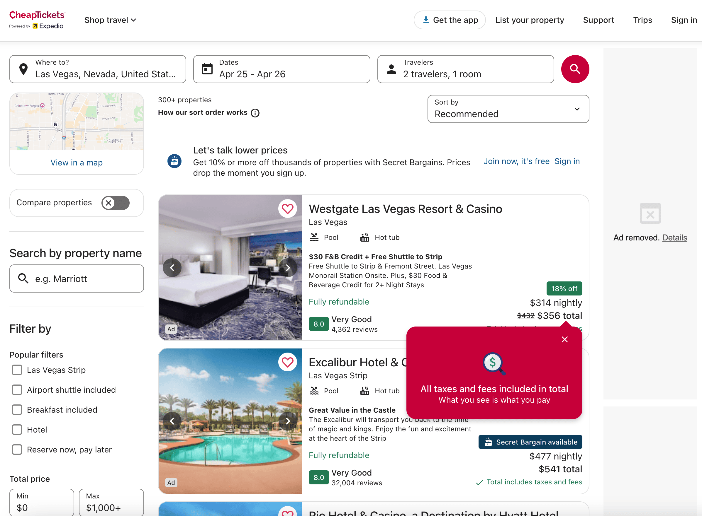Image resolution: width=702 pixels, height=516 pixels.
Task: Go to previous Excalibur pool photo
Action: coord(172,421)
